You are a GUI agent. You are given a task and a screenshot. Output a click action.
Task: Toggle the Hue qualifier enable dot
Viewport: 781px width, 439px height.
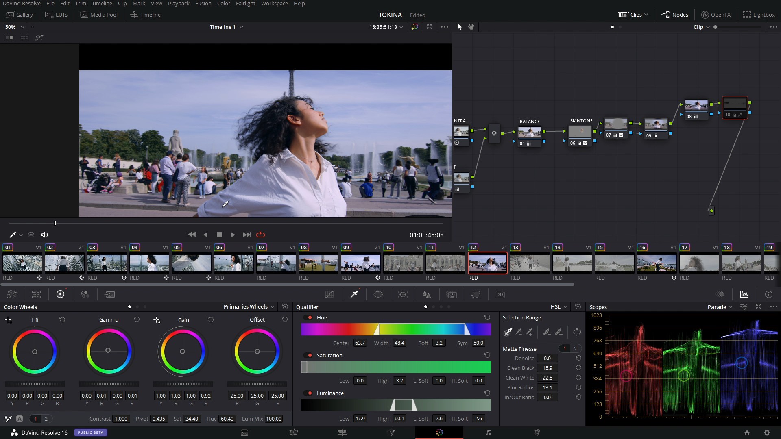point(310,317)
